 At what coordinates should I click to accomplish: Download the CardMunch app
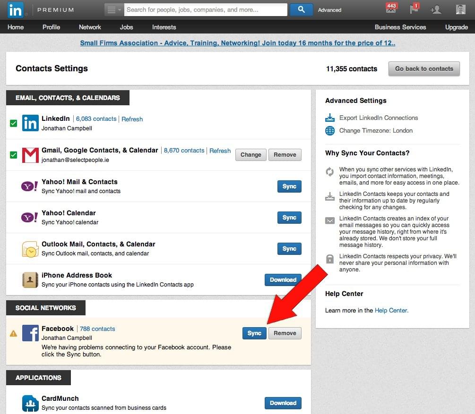(283, 403)
